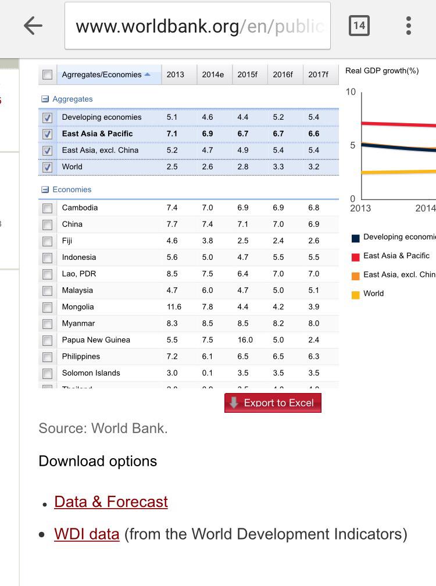Sort by Agrregates/Economies column header
436x586 pixels.
click(x=109, y=74)
